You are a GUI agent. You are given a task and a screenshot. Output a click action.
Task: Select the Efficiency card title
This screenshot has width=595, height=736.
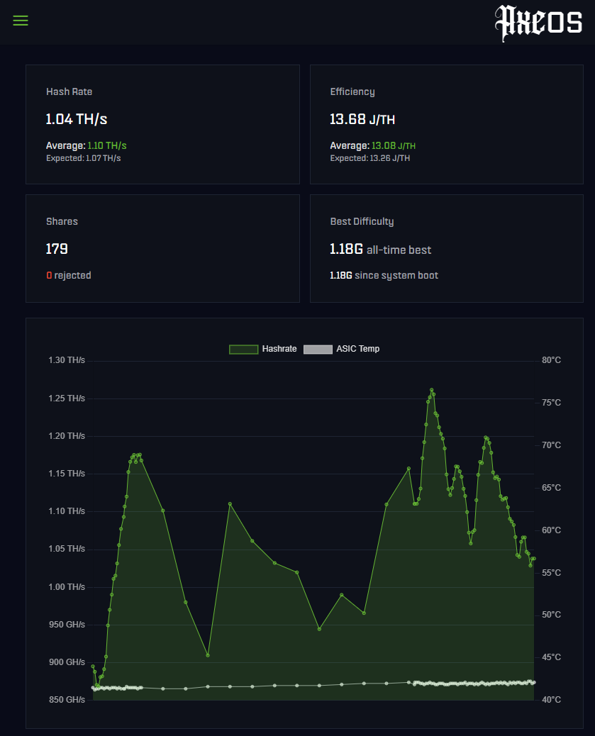[x=352, y=91]
